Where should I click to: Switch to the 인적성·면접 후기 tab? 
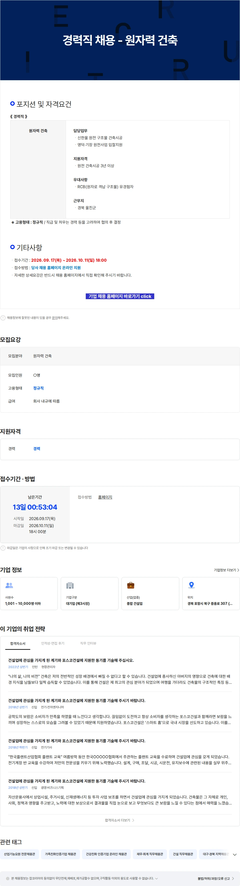[52, 643]
